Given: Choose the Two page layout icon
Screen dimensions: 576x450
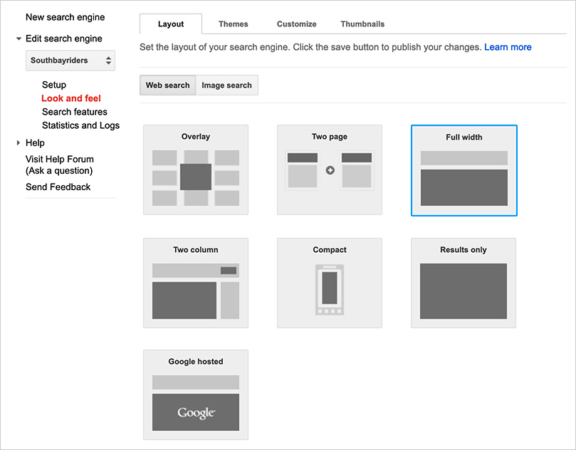Looking at the screenshot, I should [x=329, y=170].
